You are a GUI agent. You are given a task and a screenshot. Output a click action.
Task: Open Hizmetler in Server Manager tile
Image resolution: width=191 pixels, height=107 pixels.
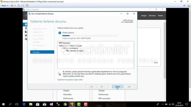[x=67, y=95]
